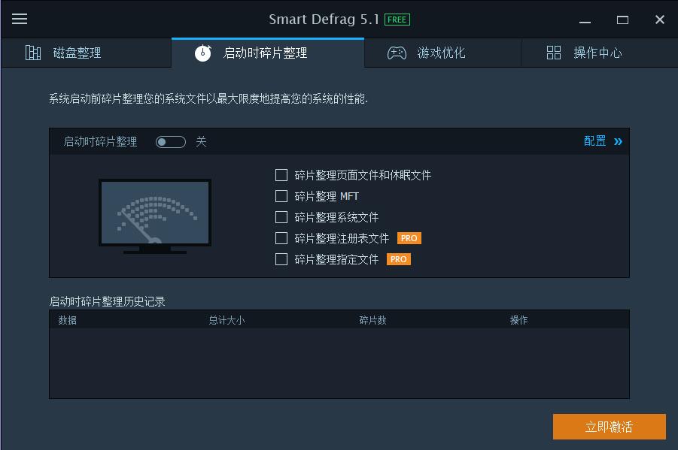This screenshot has height=450, width=678.
Task: Go to the 操作中心 tab
Action: click(600, 53)
